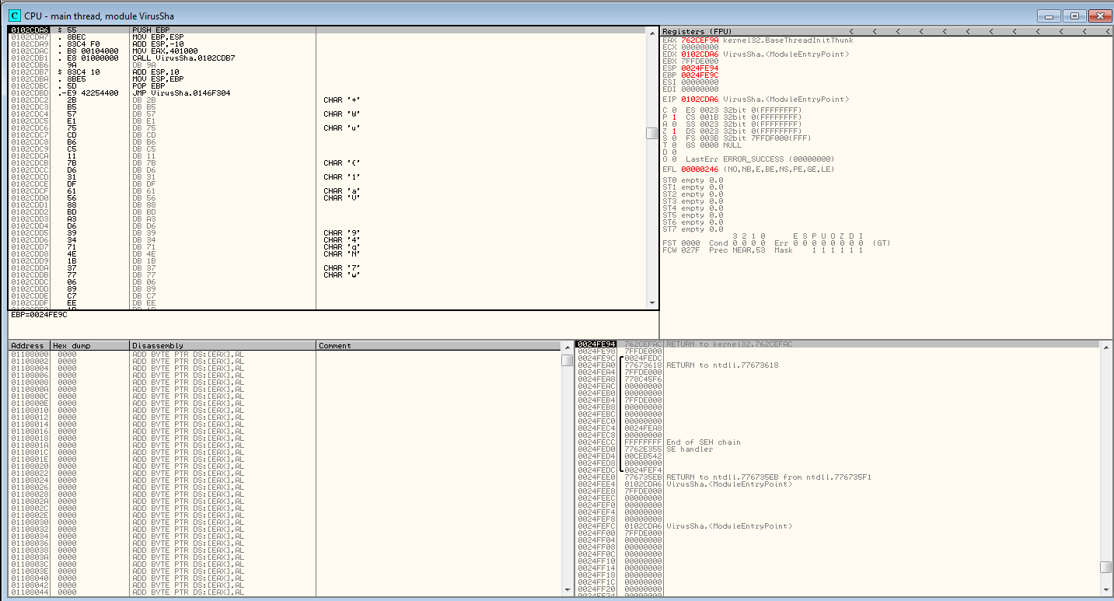Click the EFL value 00000246
This screenshot has width=1114, height=601.
[x=700, y=169]
